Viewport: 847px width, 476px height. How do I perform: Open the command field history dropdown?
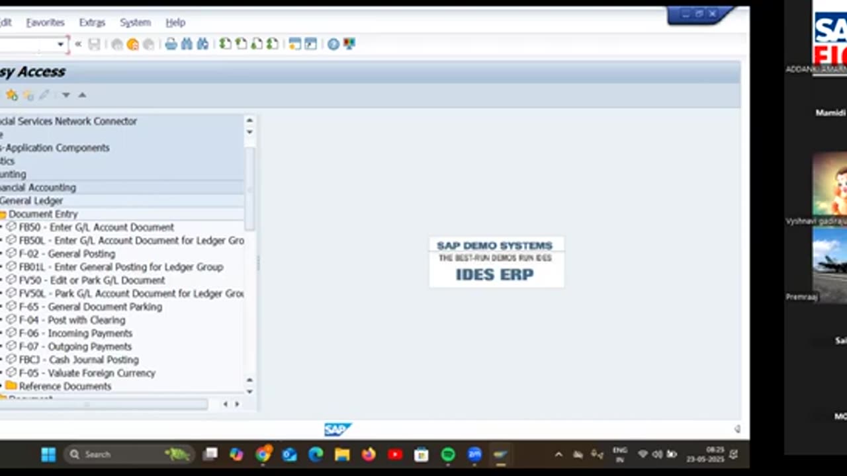pyautogui.click(x=60, y=44)
